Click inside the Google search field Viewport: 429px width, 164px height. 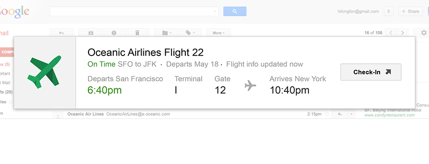[131, 11]
